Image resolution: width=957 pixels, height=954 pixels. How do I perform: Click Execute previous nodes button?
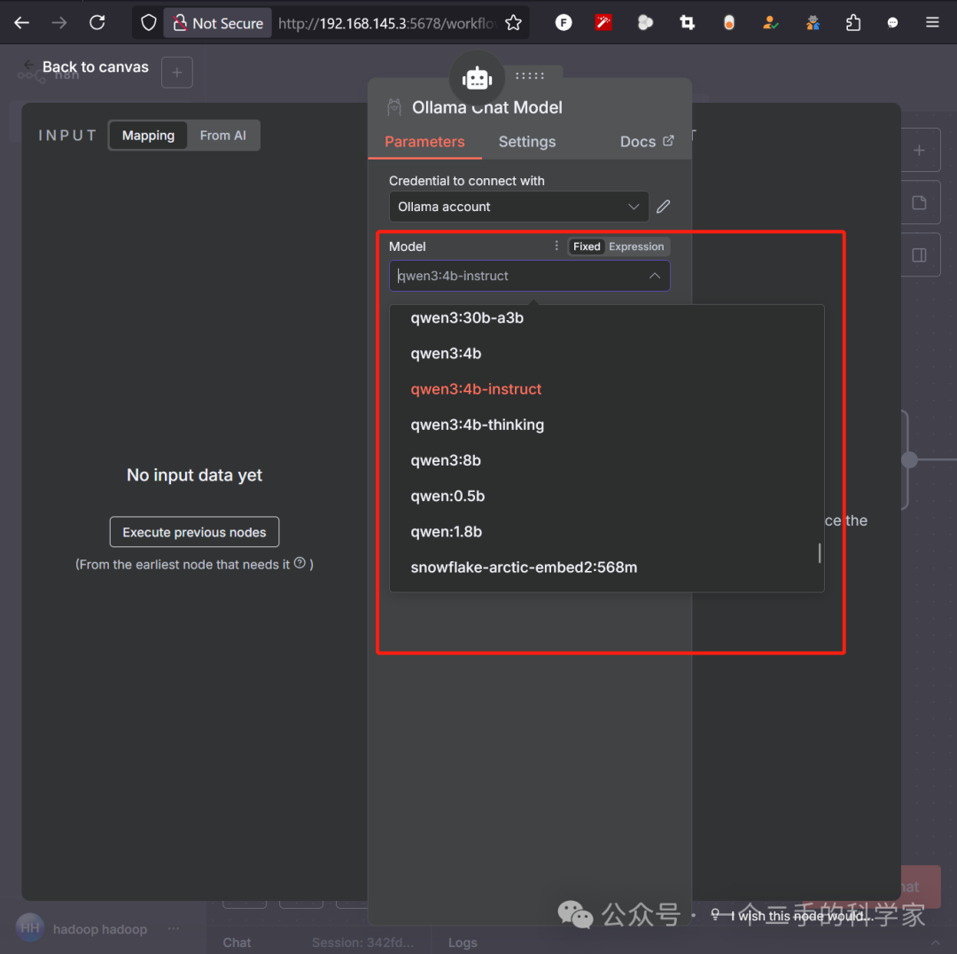(194, 532)
